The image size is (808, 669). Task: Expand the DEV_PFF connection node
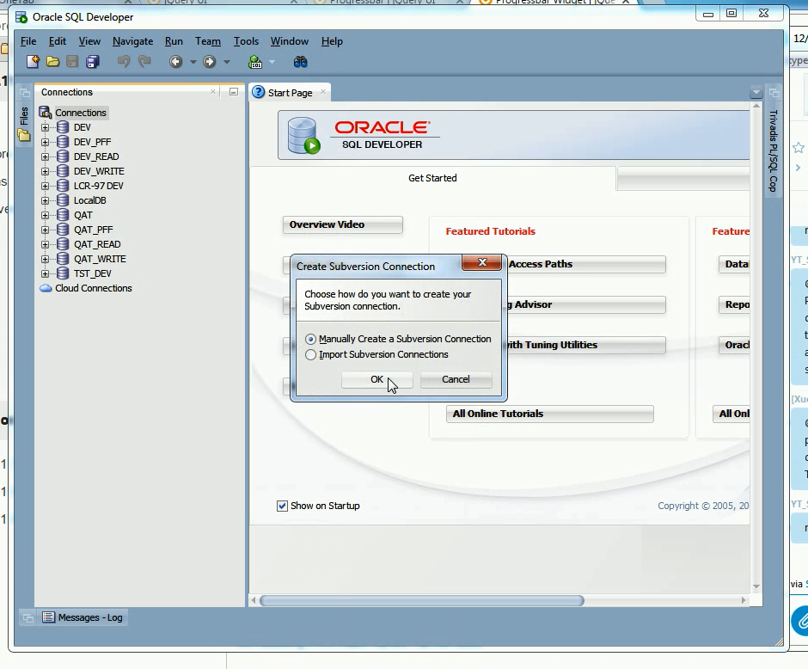click(x=45, y=142)
